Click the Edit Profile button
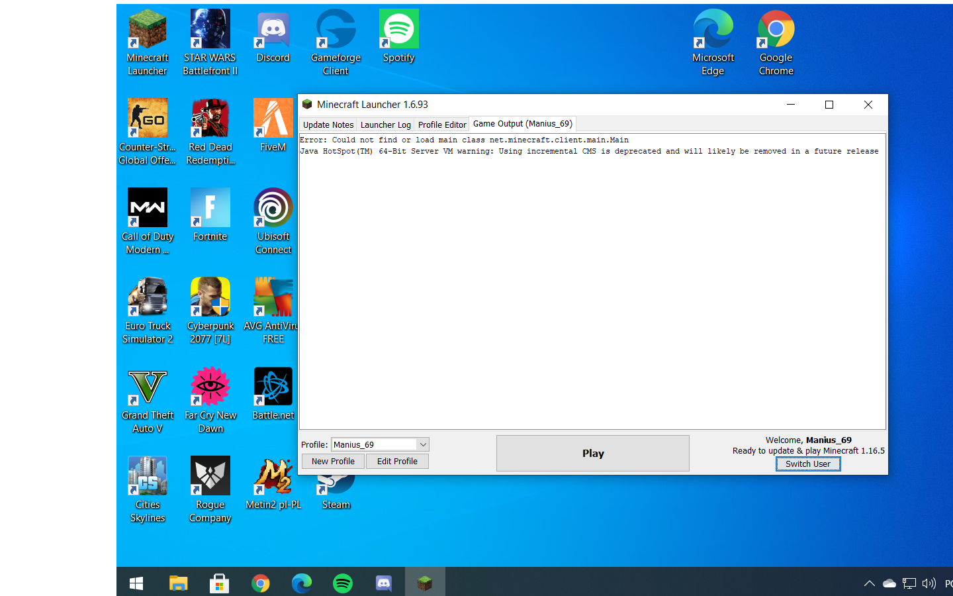The width and height of the screenshot is (953, 596). click(397, 462)
